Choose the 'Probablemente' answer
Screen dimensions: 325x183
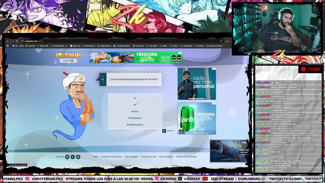(135, 118)
